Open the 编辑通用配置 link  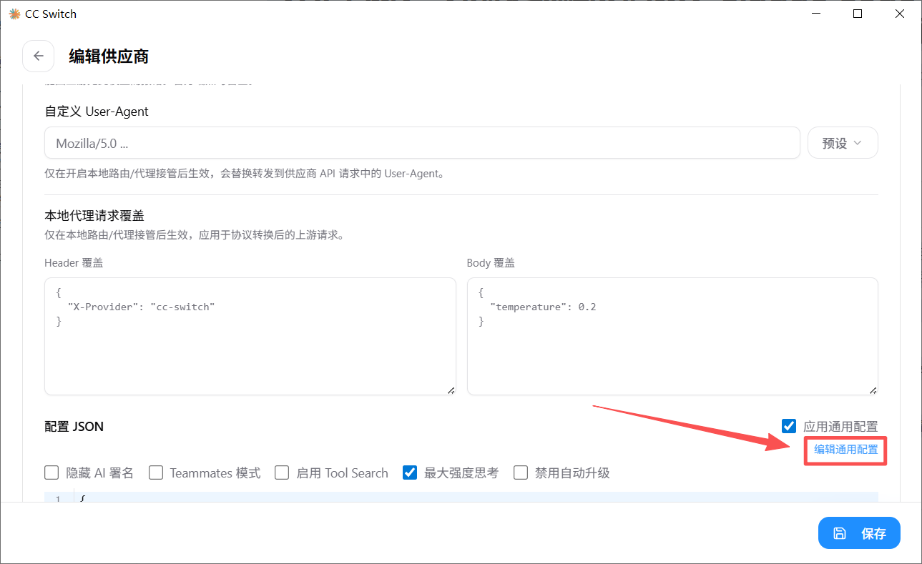(845, 450)
